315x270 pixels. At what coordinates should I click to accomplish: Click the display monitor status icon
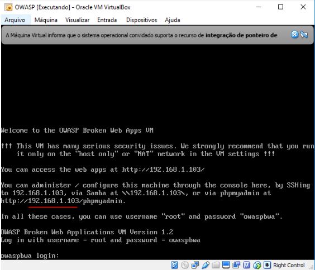(226, 265)
